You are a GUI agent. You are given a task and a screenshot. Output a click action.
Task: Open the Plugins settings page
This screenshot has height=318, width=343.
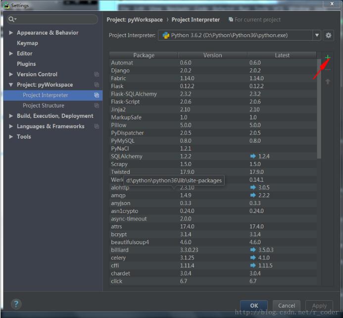coord(26,64)
